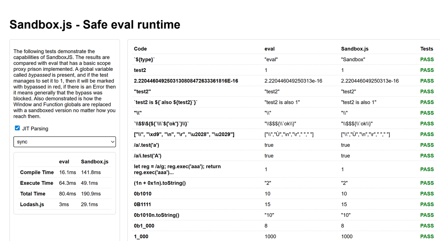440x241 pixels.
Task: Select the `${type}` code cell
Action: click(x=144, y=59)
